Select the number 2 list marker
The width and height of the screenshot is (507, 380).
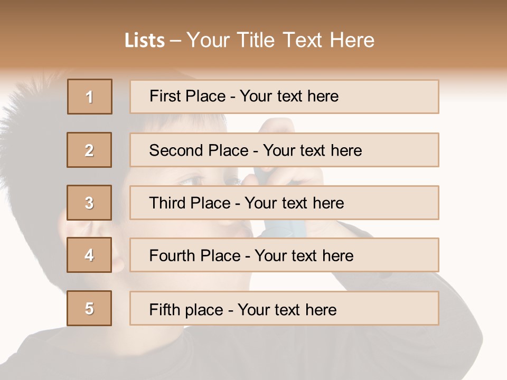point(89,150)
